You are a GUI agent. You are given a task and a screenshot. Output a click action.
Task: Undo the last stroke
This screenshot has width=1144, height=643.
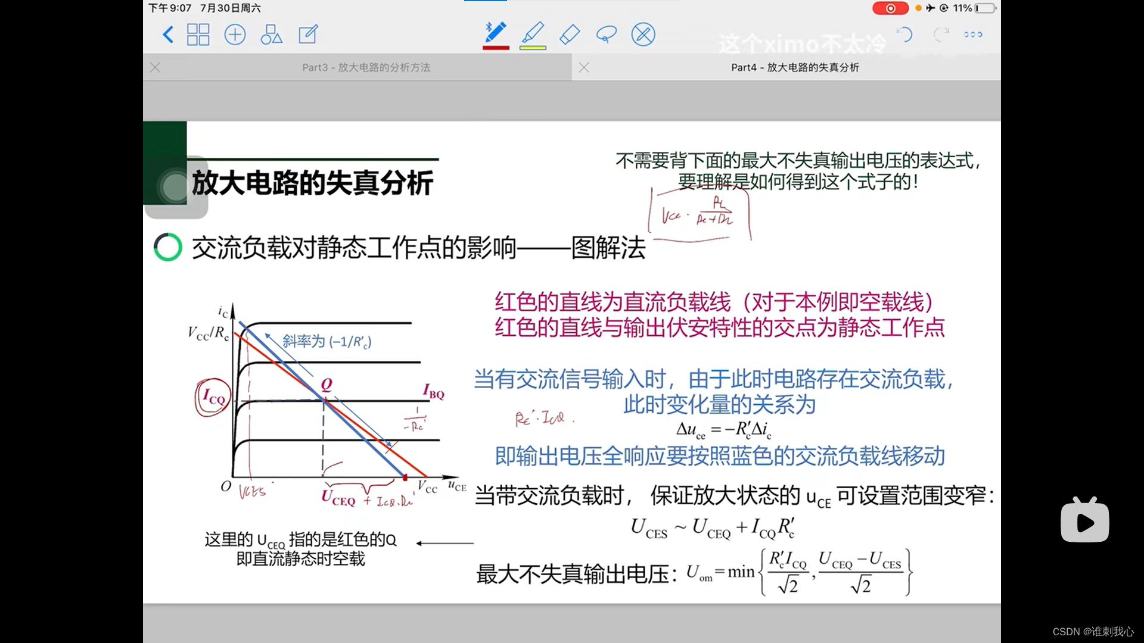(x=904, y=35)
